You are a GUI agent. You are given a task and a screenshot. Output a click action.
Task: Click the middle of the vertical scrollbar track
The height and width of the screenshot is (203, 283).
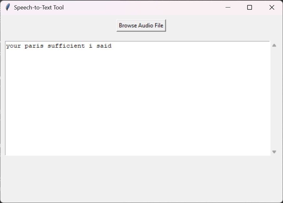(274, 99)
